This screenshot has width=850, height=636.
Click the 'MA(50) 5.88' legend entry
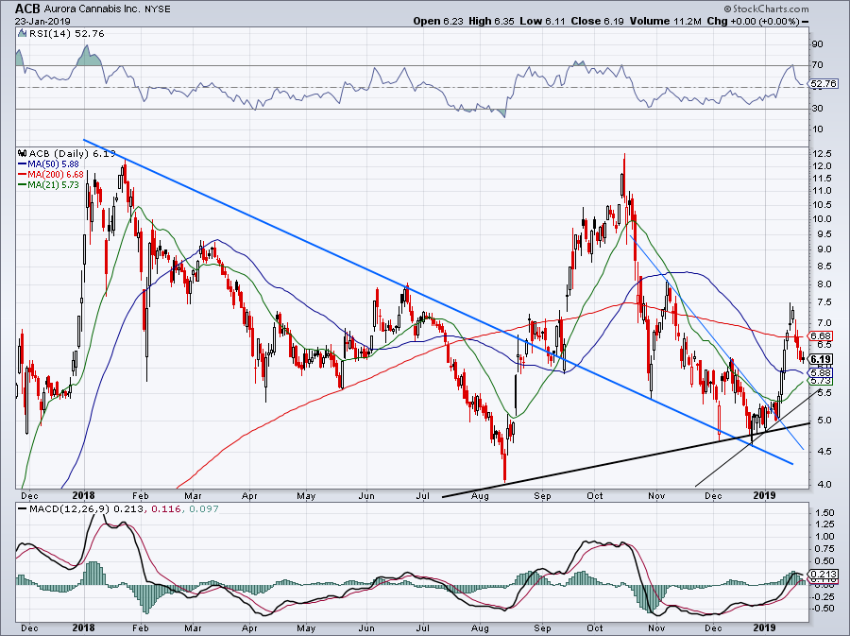pos(53,164)
